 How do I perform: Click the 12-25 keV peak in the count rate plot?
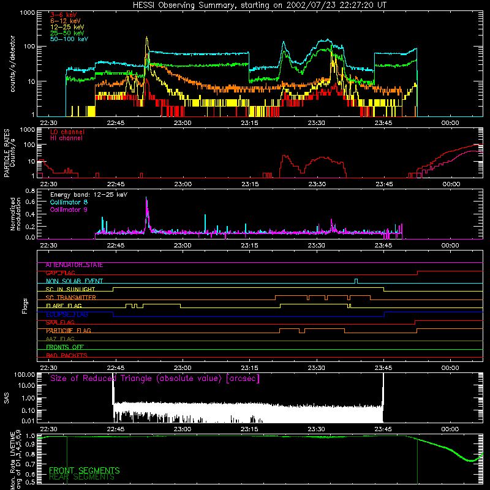tap(146, 38)
